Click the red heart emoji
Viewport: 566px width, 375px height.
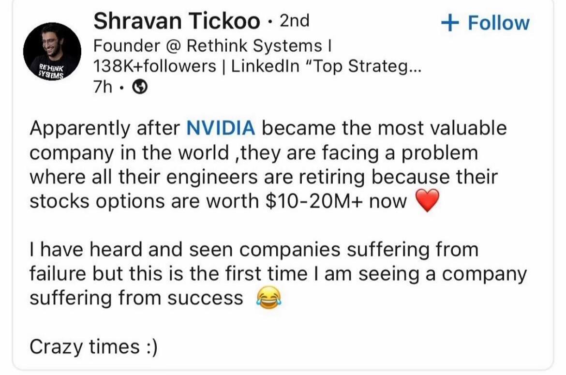click(x=428, y=200)
